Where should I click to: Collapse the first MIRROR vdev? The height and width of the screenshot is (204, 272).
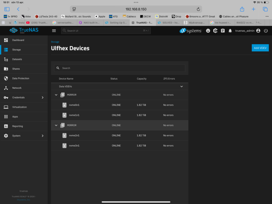56,95
